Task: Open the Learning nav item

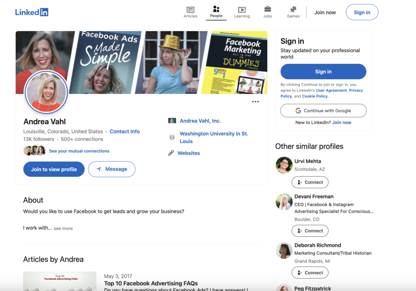Action: 242,12
